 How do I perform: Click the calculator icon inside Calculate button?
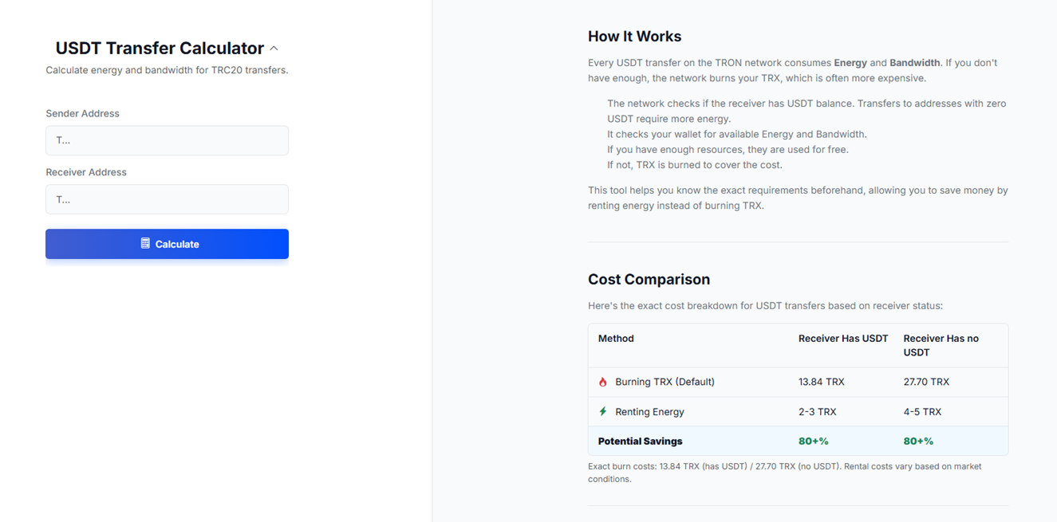[x=145, y=244]
